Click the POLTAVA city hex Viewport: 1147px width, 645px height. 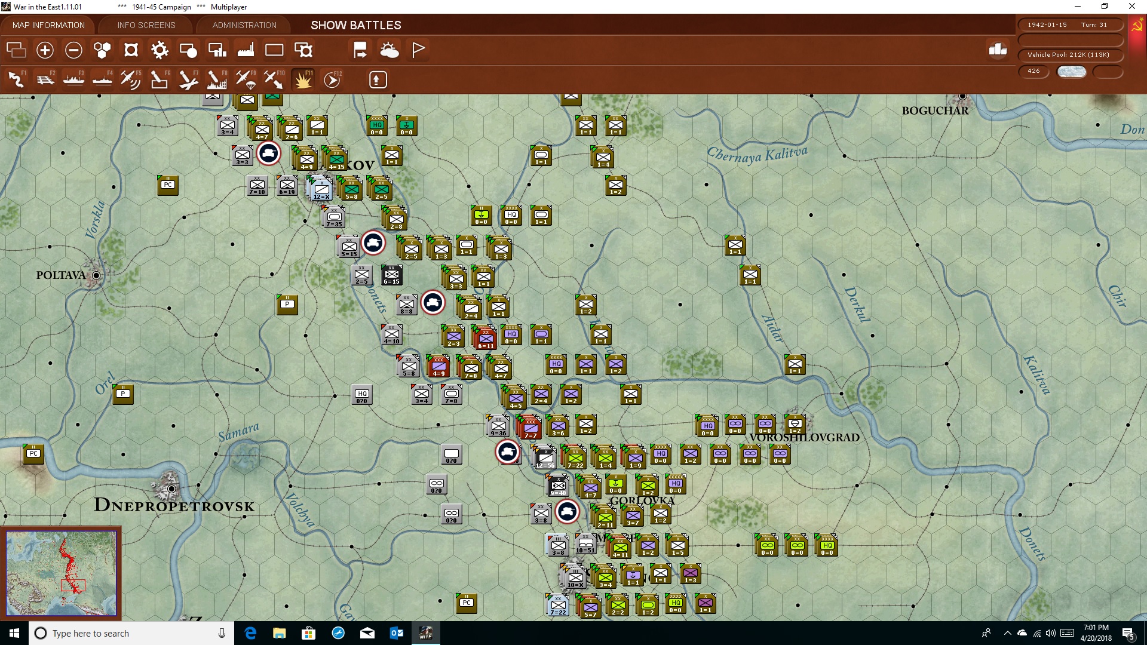[96, 275]
